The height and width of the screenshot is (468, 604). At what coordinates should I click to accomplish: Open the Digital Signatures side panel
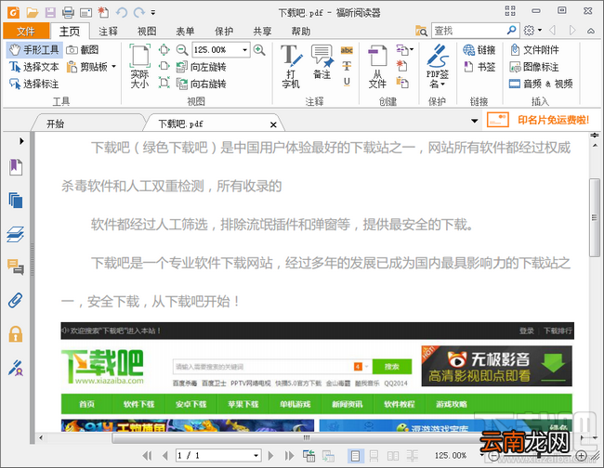coord(16,368)
